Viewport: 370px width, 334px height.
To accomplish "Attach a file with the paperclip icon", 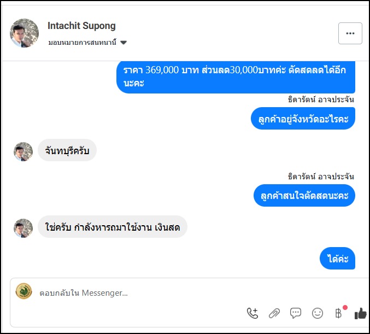I will pyautogui.click(x=274, y=313).
